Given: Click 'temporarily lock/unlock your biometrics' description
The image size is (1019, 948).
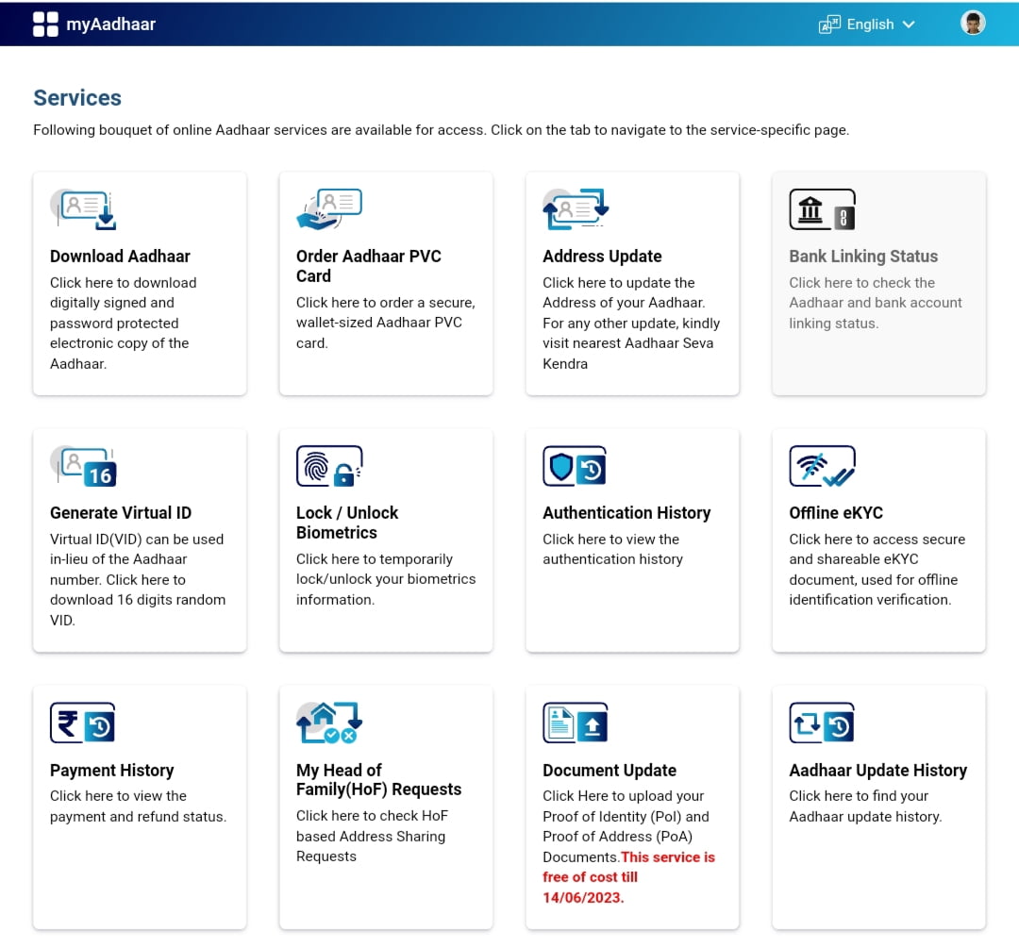Looking at the screenshot, I should (x=386, y=579).
